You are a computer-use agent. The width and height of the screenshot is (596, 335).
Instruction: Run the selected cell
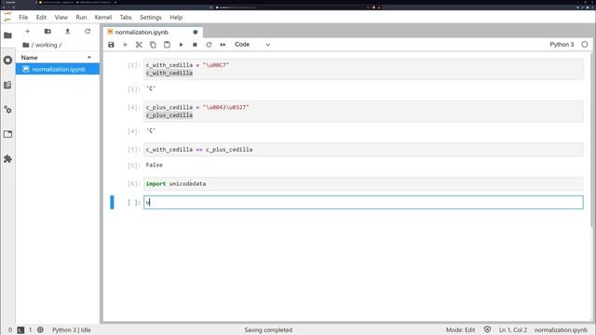tap(181, 45)
